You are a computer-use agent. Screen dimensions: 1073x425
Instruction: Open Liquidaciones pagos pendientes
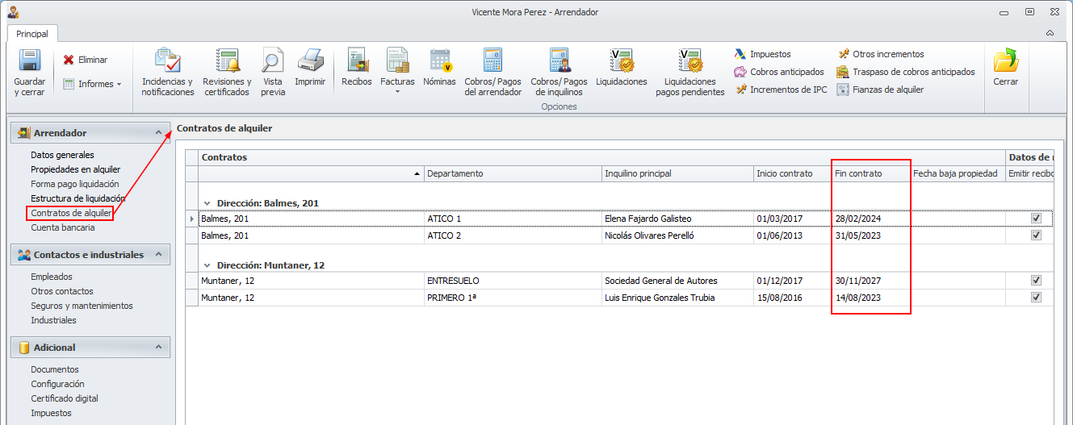point(689,62)
